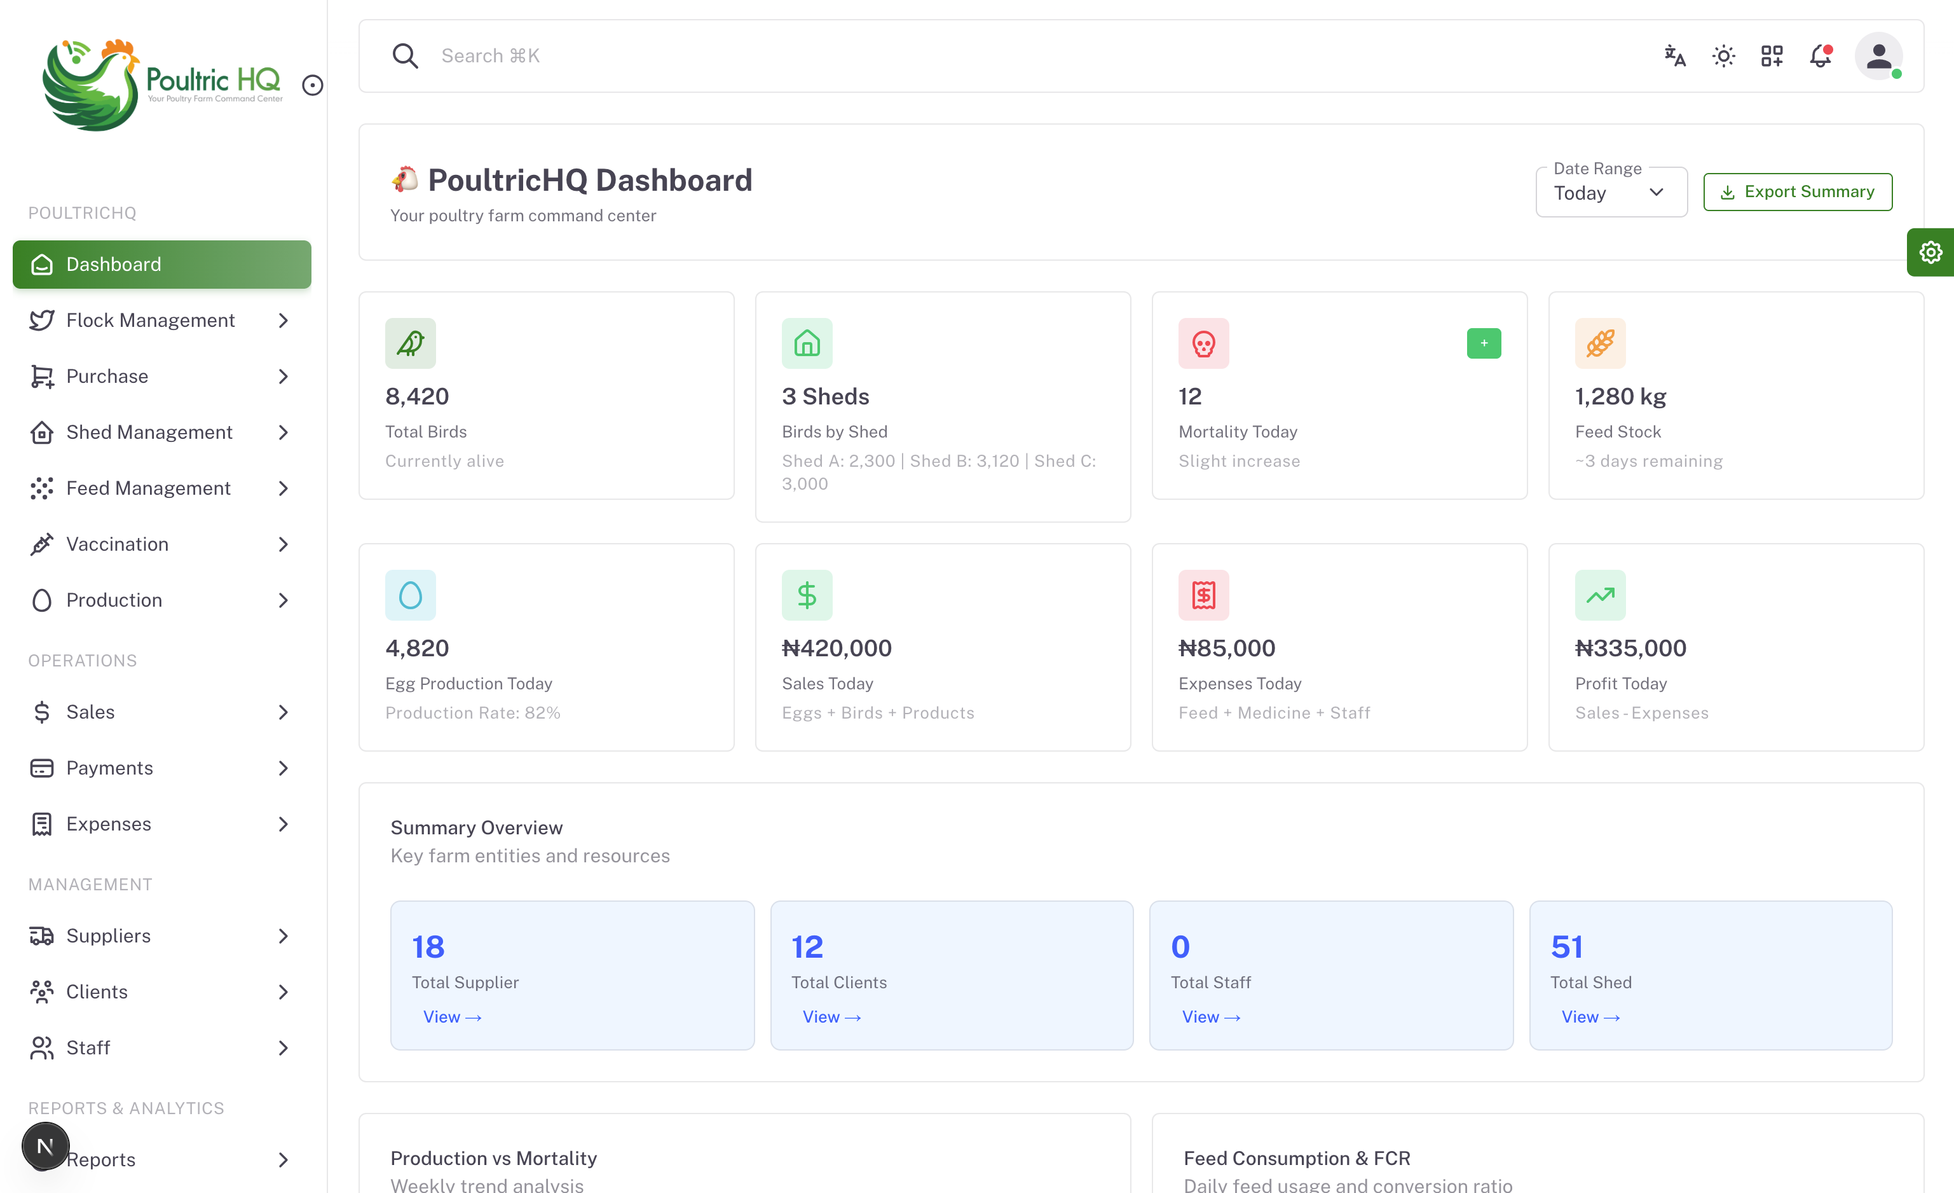Click the 1,280 kg Feed Stock value
The width and height of the screenshot is (1954, 1193).
(1620, 396)
